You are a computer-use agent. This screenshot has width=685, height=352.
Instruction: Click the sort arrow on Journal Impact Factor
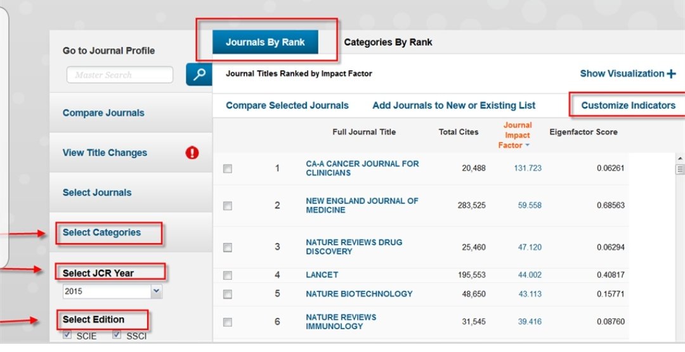[x=527, y=146]
